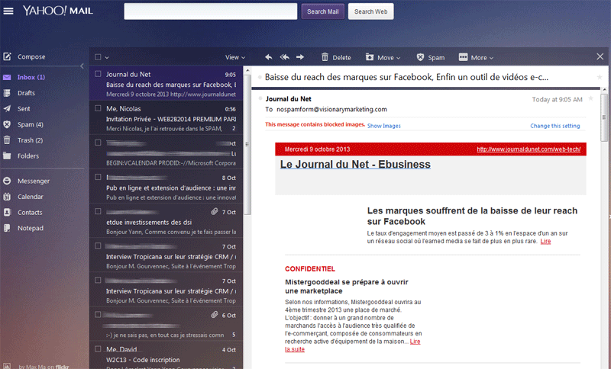Tick the checkbox for Me, Nicolas email
This screenshot has height=369, width=611.
pos(98,108)
